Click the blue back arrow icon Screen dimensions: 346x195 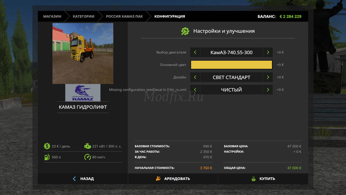tap(74, 179)
